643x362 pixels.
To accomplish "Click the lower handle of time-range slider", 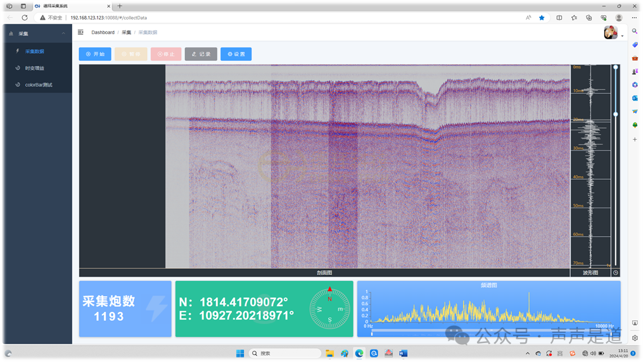I will click(616, 115).
